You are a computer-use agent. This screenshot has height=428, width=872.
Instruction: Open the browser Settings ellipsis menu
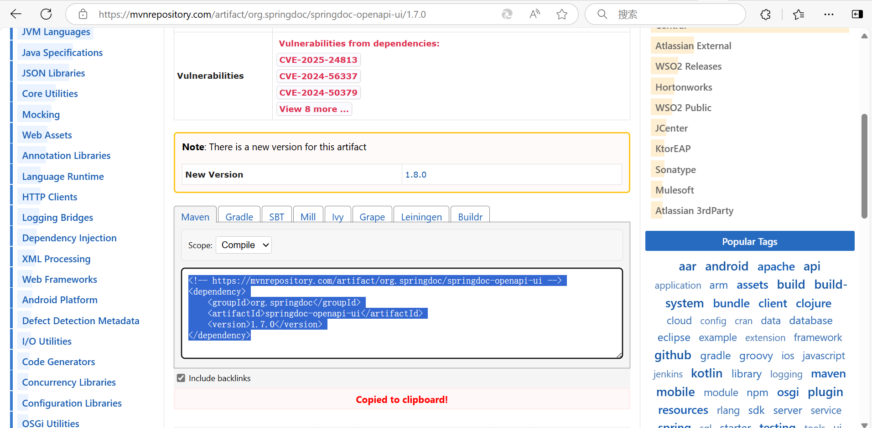(x=829, y=14)
